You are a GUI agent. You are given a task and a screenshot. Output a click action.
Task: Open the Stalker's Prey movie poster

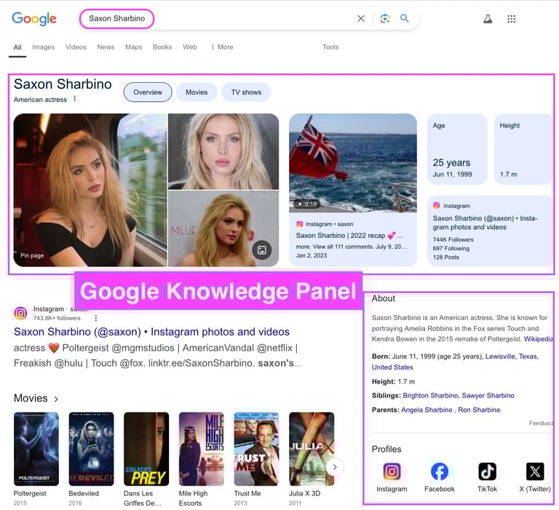(146, 449)
